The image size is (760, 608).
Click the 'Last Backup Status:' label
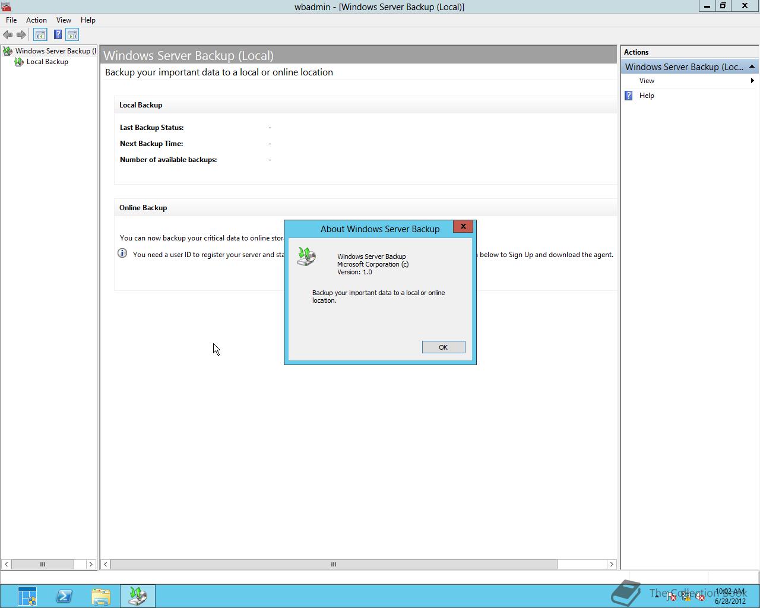pyautogui.click(x=152, y=128)
